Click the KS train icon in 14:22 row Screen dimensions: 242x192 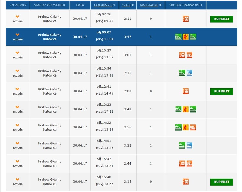pos(193,127)
